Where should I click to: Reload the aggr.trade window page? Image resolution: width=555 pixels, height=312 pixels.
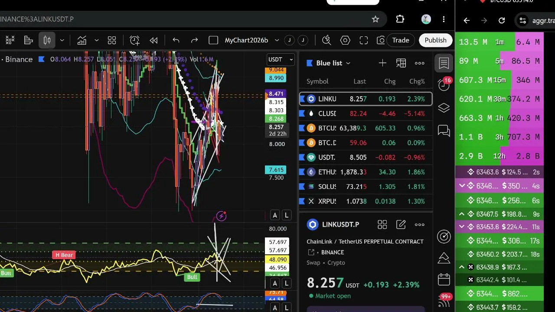tap(502, 20)
